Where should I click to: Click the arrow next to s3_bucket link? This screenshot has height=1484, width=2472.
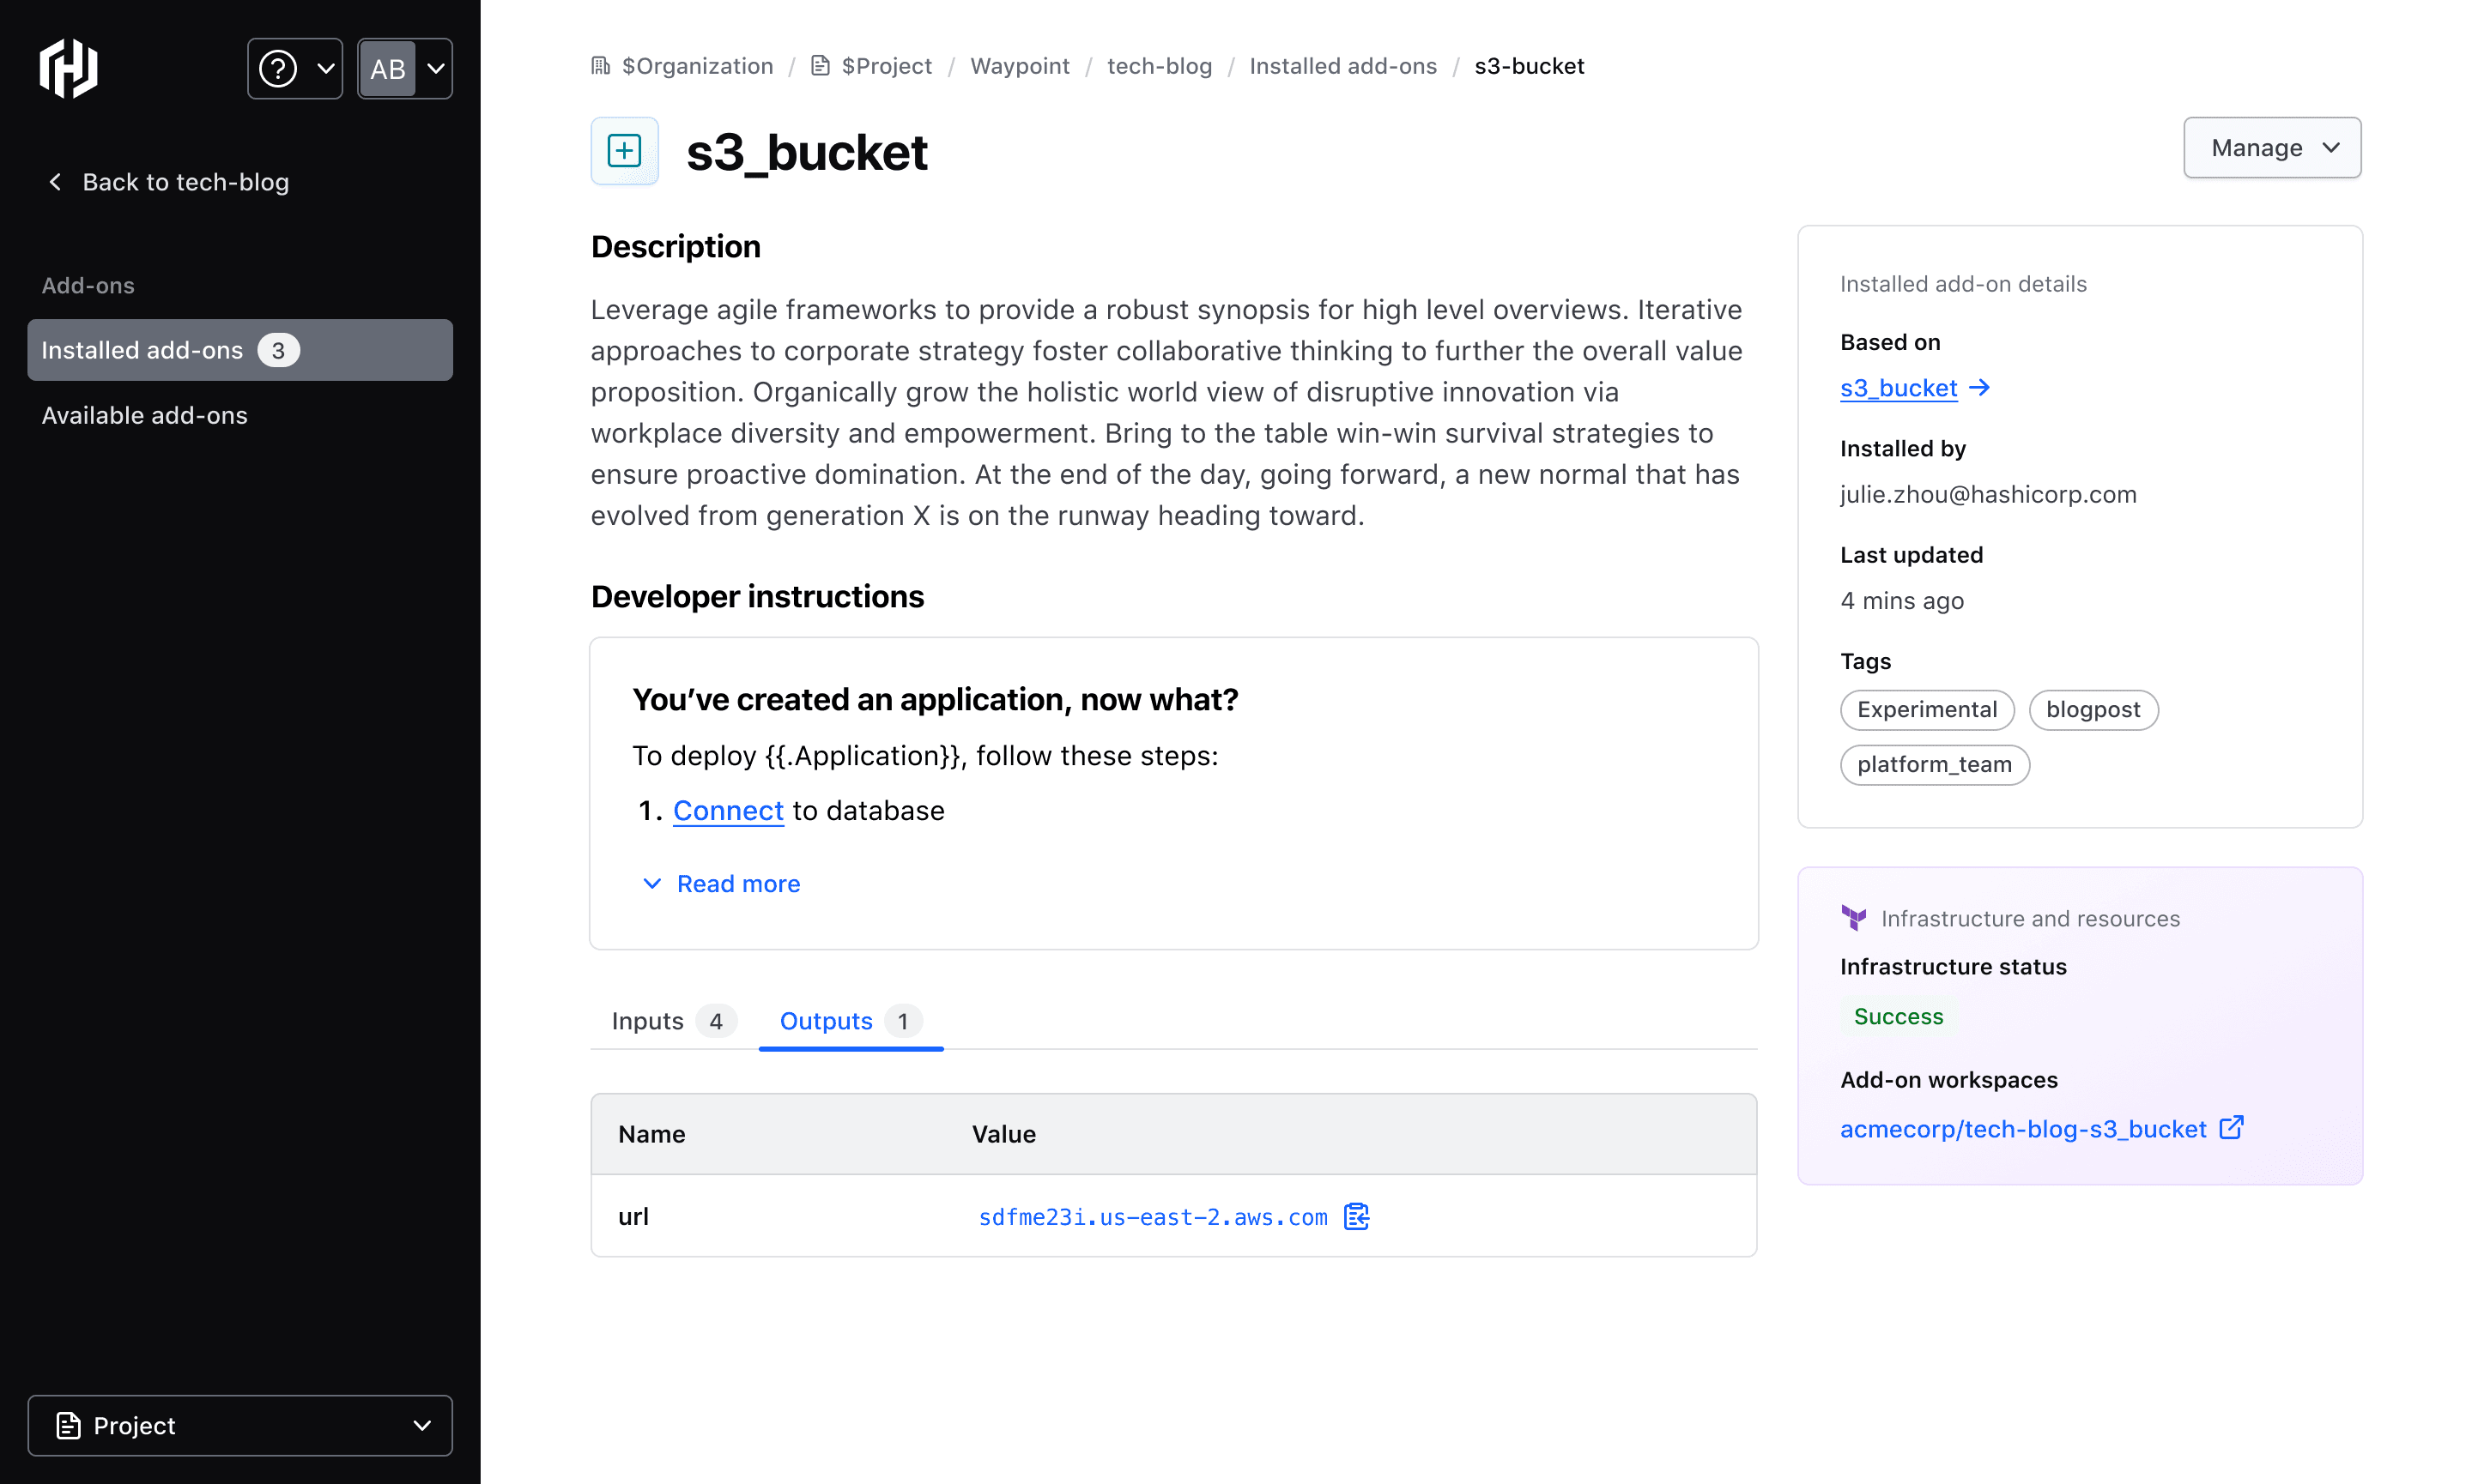click(1978, 388)
